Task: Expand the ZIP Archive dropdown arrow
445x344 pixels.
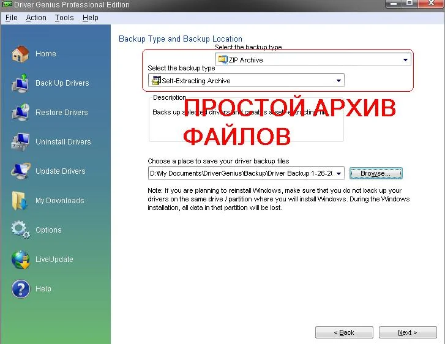Action: 405,60
